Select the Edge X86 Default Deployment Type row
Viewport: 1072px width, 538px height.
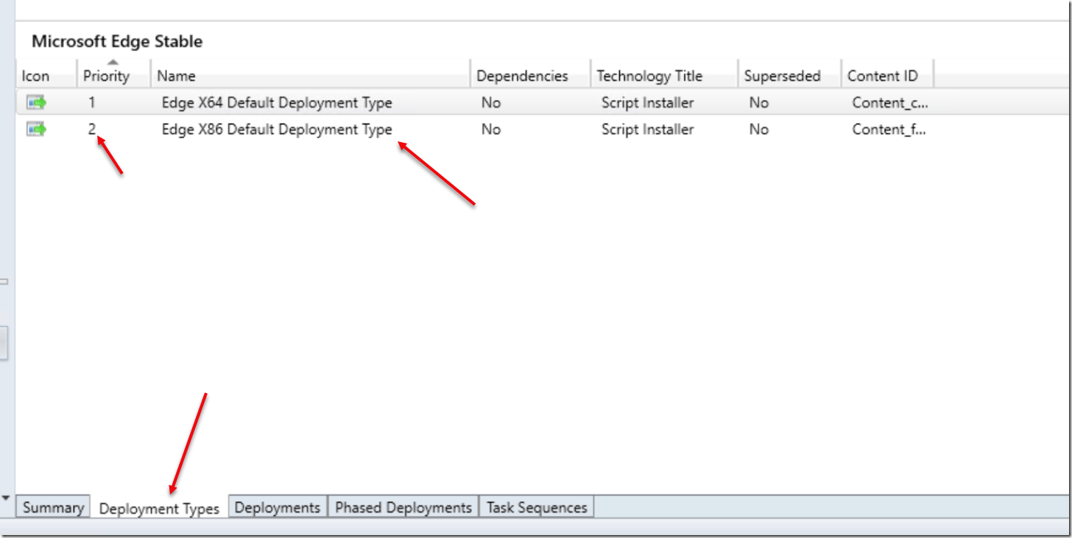(276, 129)
